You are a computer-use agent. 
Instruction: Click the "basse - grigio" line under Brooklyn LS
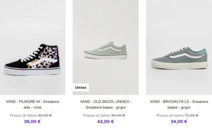pos(179,108)
